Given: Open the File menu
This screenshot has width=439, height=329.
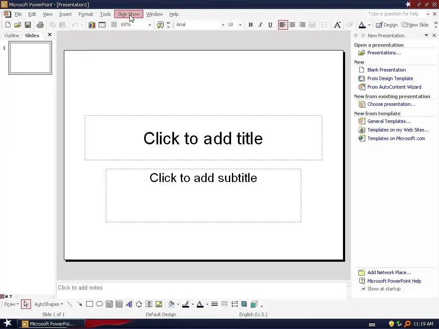Looking at the screenshot, I should 18,14.
